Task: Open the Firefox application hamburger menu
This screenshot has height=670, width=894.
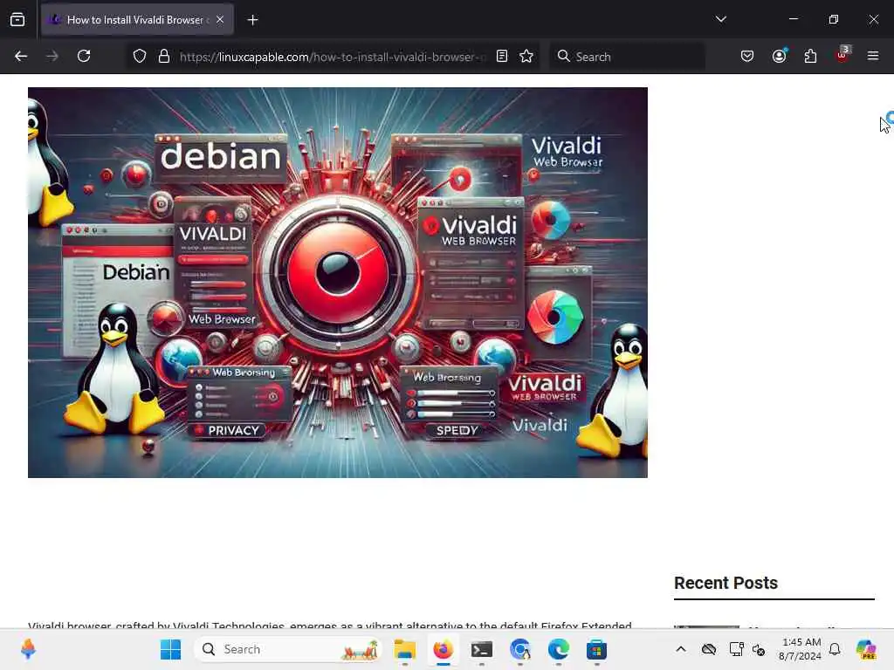Action: 873,56
